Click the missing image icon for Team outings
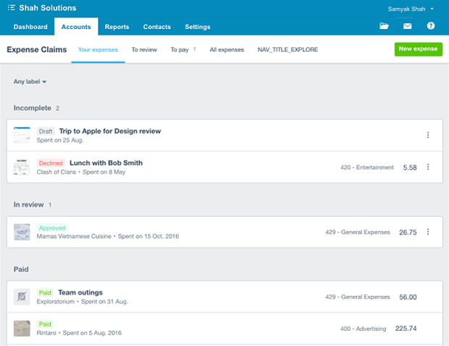The width and height of the screenshot is (449, 346). click(22, 297)
